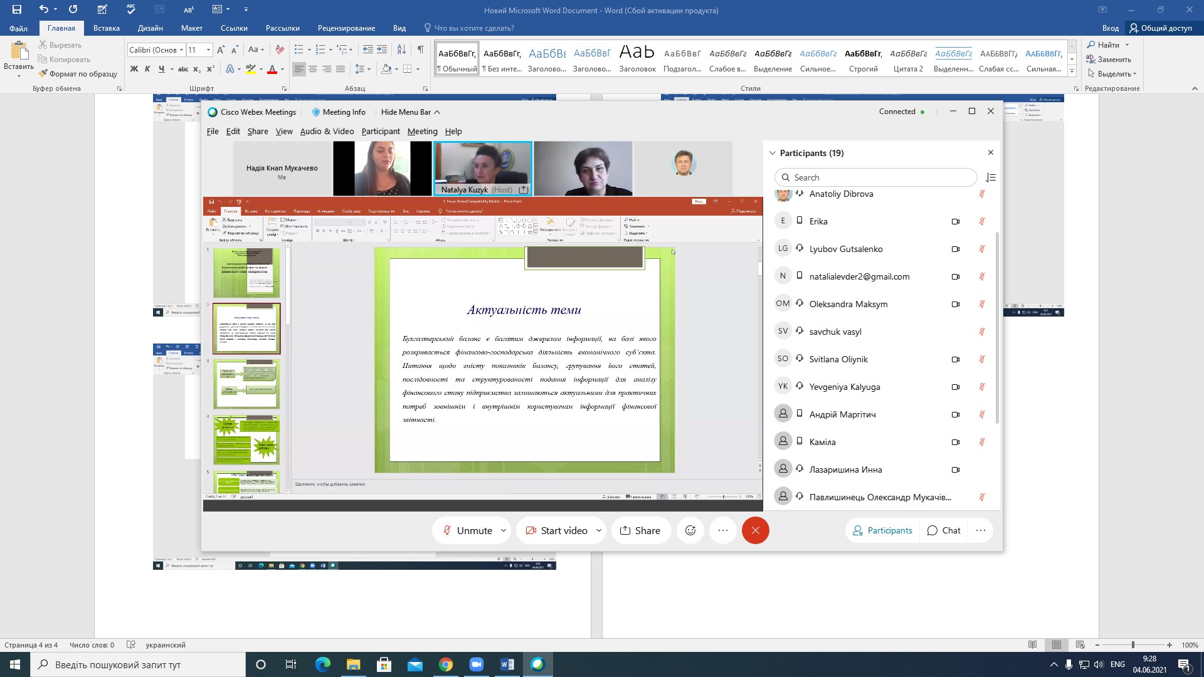
Task: Open the more options (…) button beside the Webex leave button
Action: 723,530
